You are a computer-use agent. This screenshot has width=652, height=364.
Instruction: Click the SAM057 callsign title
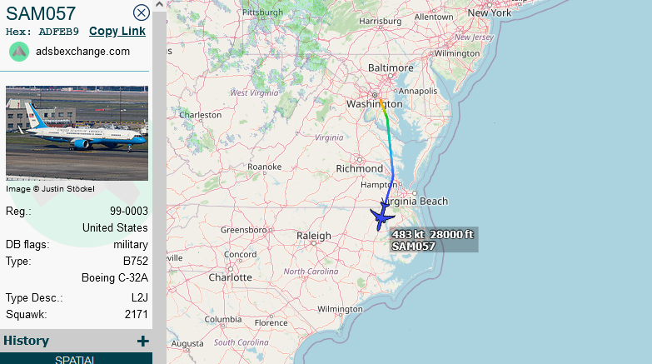(41, 13)
